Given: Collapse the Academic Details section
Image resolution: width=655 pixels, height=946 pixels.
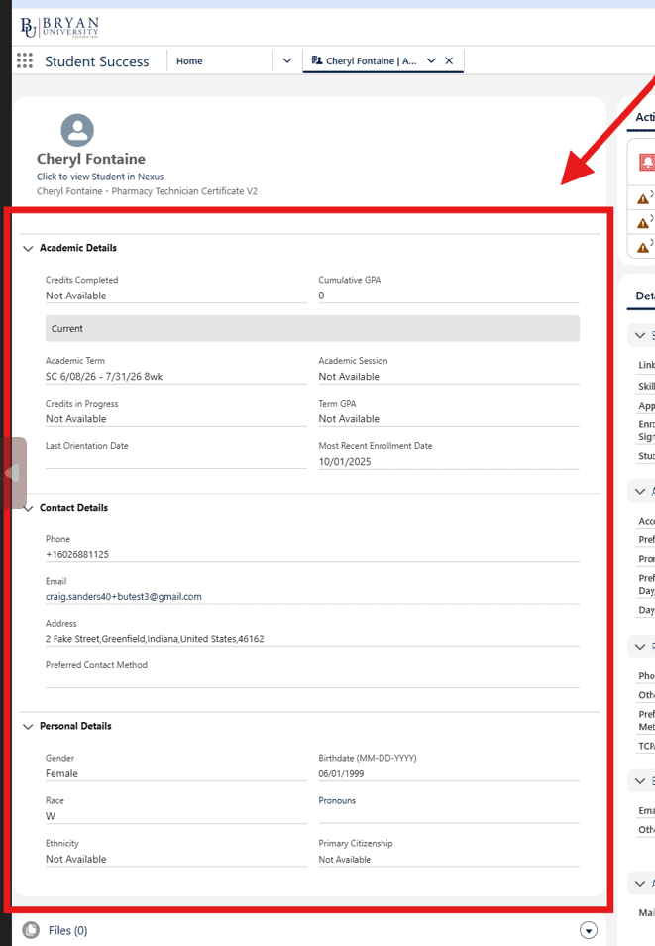Looking at the screenshot, I should [x=28, y=248].
